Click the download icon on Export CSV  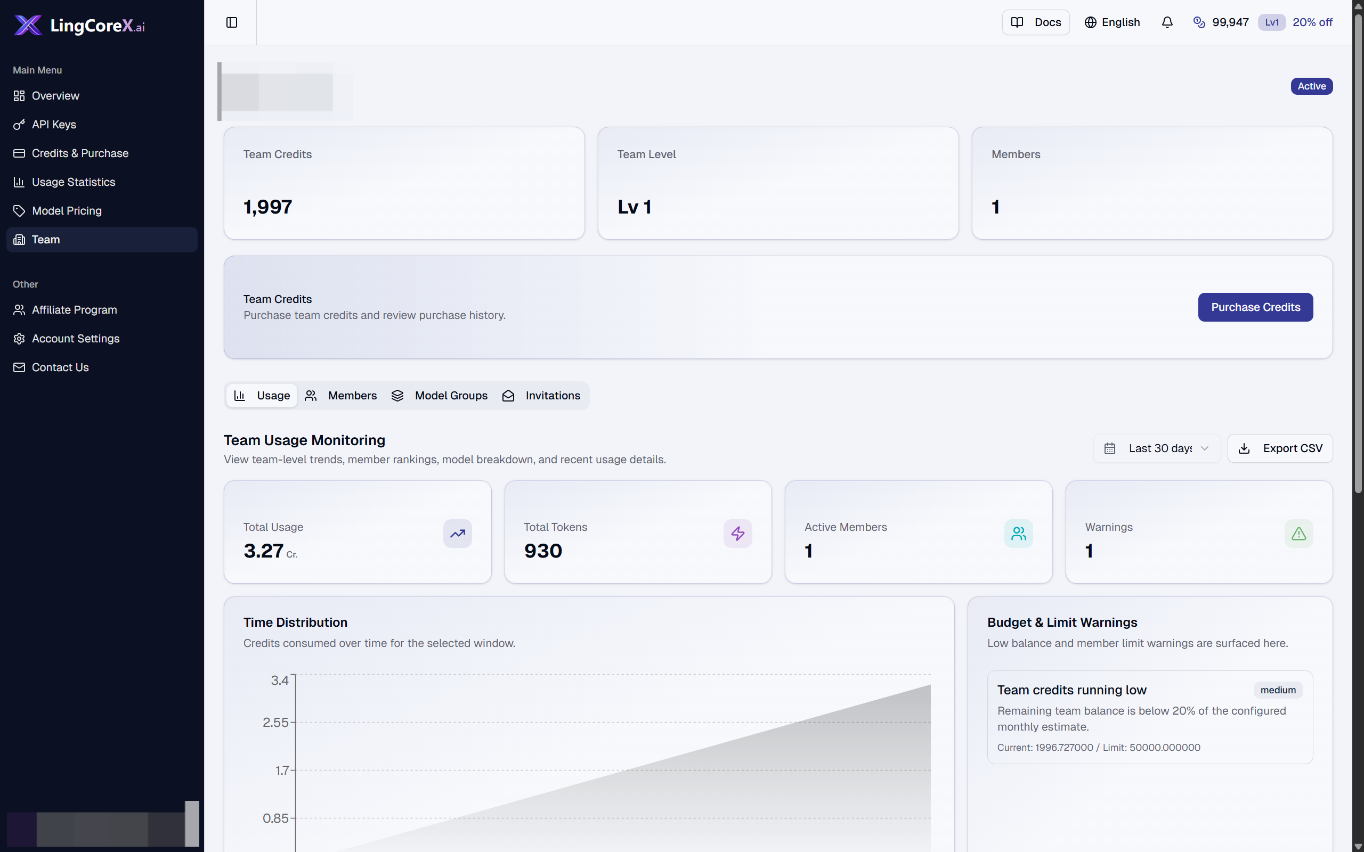click(x=1244, y=448)
